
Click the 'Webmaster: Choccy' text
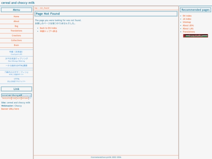11,106
